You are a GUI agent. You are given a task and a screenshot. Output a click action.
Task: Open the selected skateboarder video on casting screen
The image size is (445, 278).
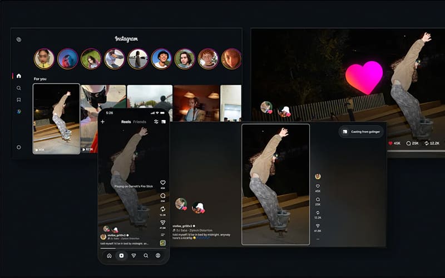[275, 185]
